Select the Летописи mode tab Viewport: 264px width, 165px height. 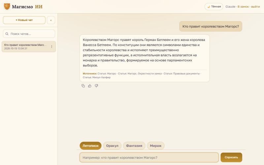[90, 146]
